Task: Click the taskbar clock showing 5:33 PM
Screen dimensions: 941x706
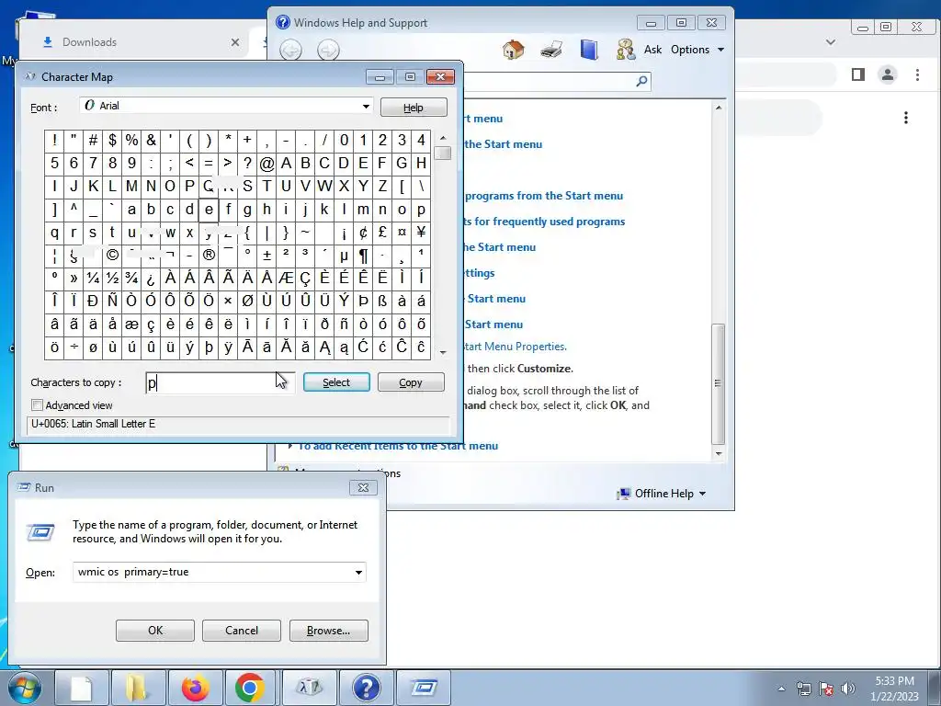Action: (894, 689)
